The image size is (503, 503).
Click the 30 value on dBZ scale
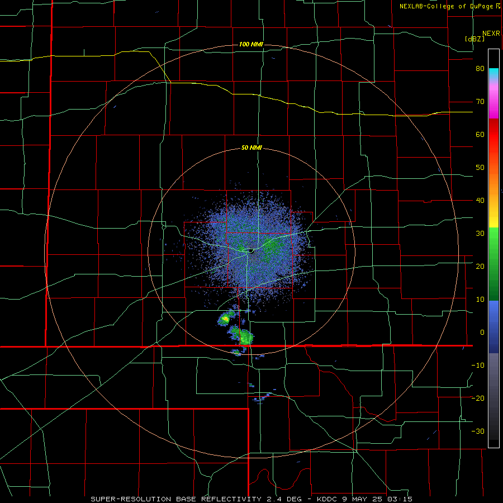(x=480, y=234)
